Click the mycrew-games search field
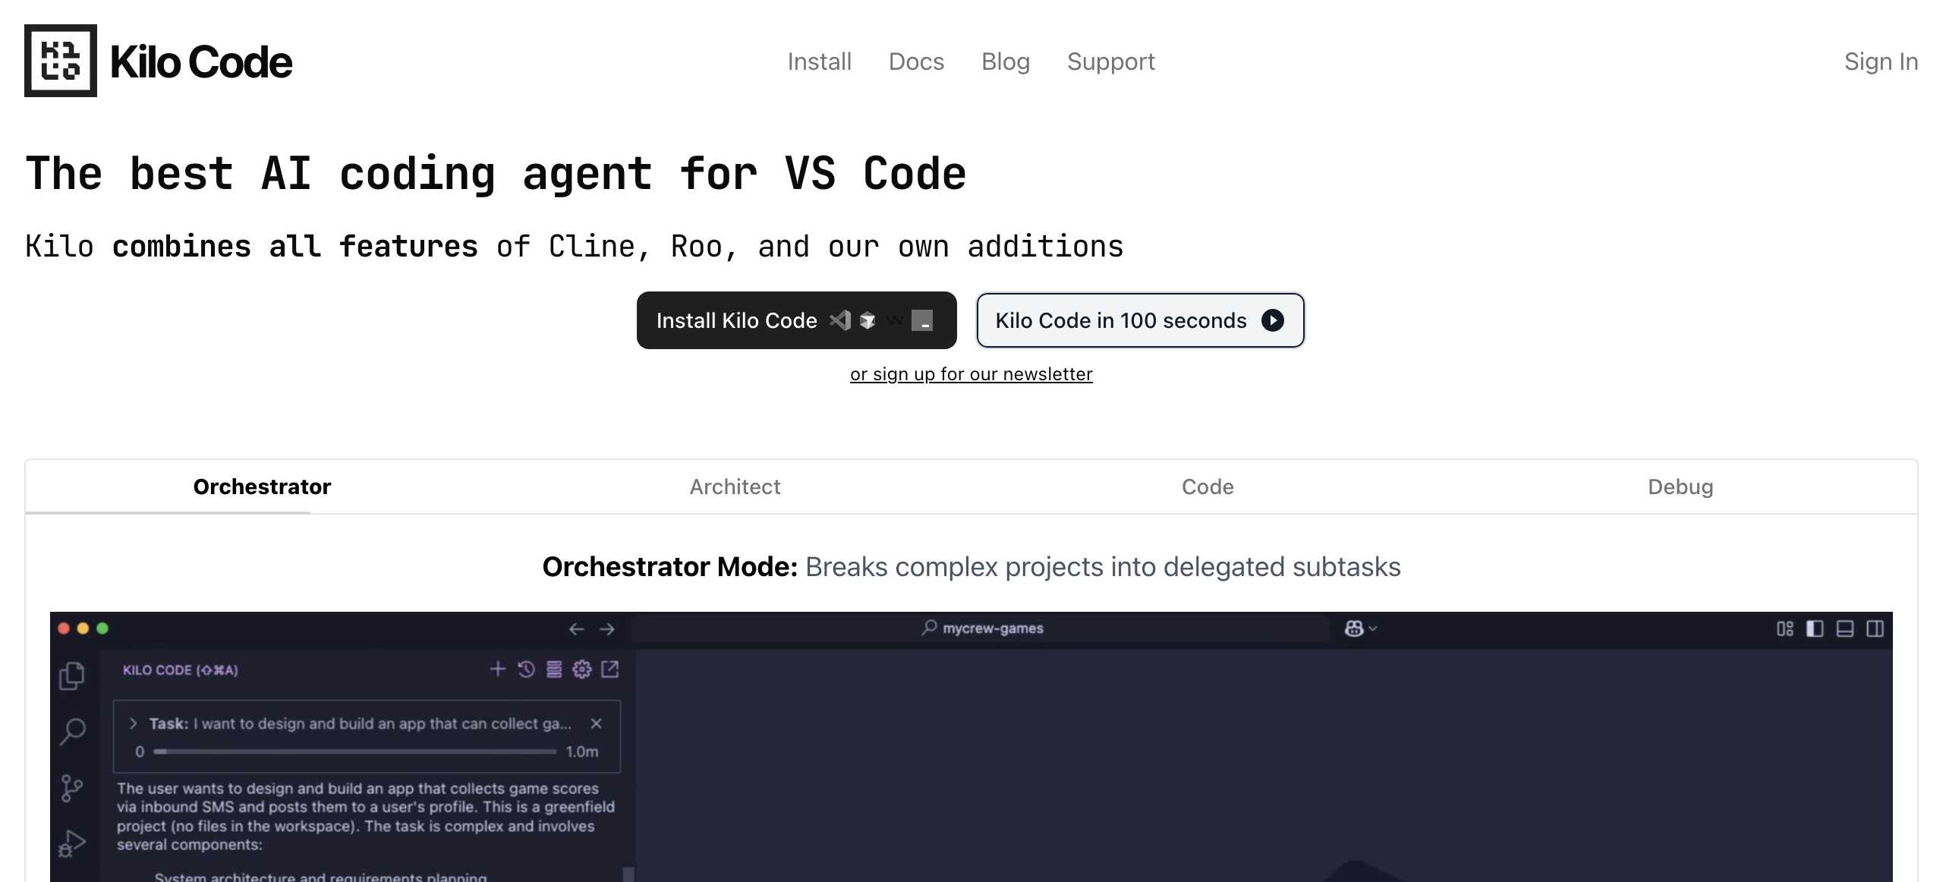 982,628
